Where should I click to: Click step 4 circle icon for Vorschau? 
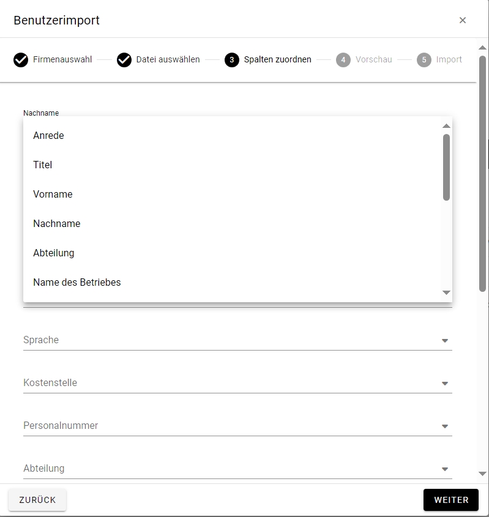[343, 60]
